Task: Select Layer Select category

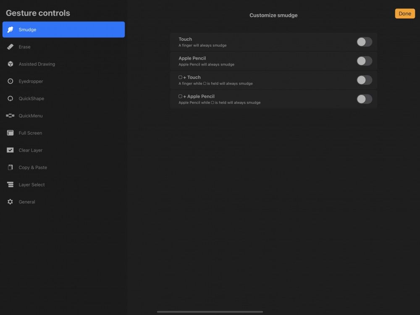Action: (63, 184)
